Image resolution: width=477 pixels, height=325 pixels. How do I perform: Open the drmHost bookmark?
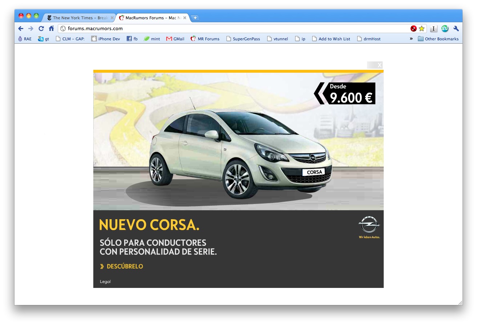pos(369,39)
